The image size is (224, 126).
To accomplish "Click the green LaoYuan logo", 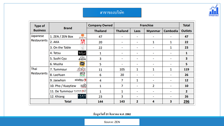I will click(x=83, y=75).
